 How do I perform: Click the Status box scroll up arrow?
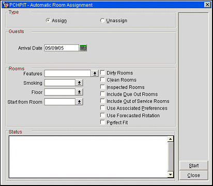(171, 139)
